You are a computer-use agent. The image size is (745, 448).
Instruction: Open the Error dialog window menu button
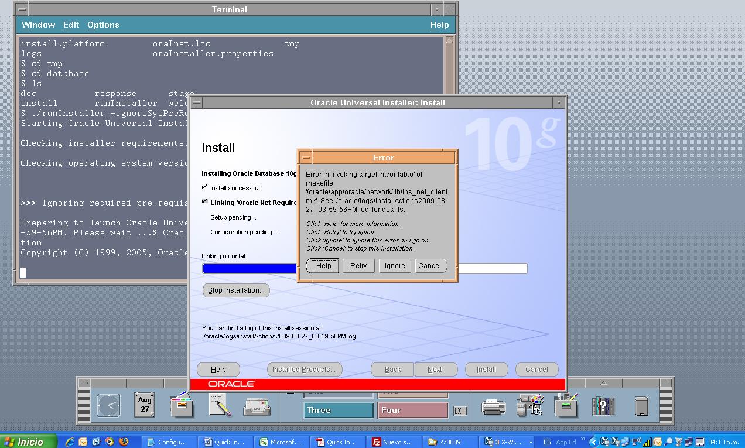306,158
